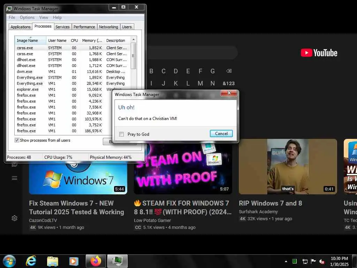Image resolution: width=357 pixels, height=268 pixels.
Task: Switch to the Performance tab
Action: click(x=84, y=27)
